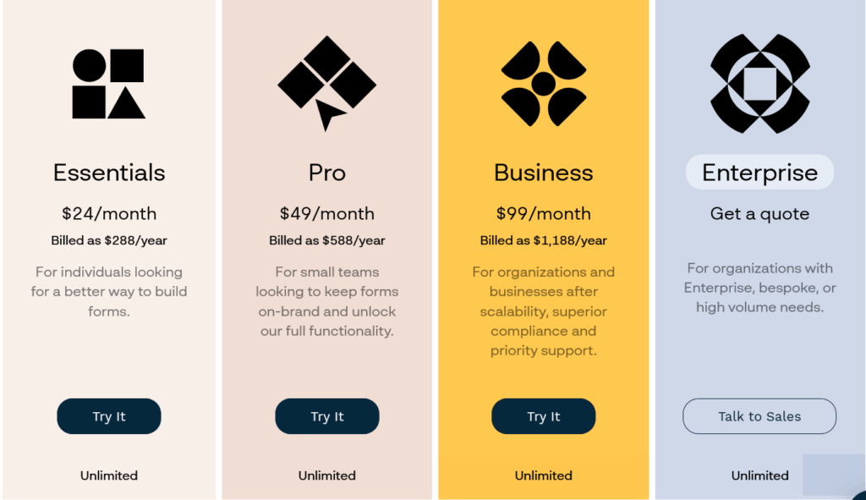866x500 pixels.
Task: Select the Business plan heading
Action: [543, 173]
